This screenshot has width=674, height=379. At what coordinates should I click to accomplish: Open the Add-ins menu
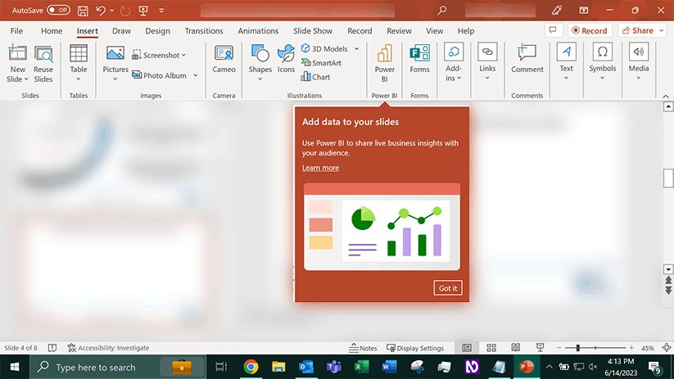click(x=454, y=63)
